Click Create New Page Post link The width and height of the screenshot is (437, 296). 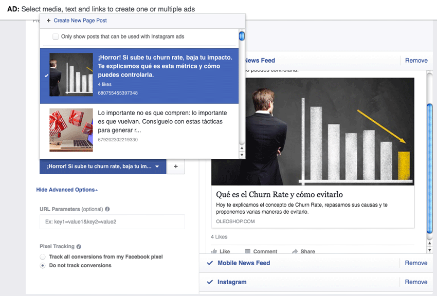(80, 21)
